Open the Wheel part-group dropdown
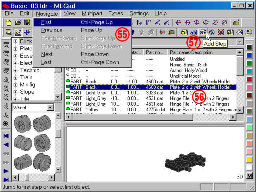This screenshot has width=256, height=192. (x=50, y=108)
